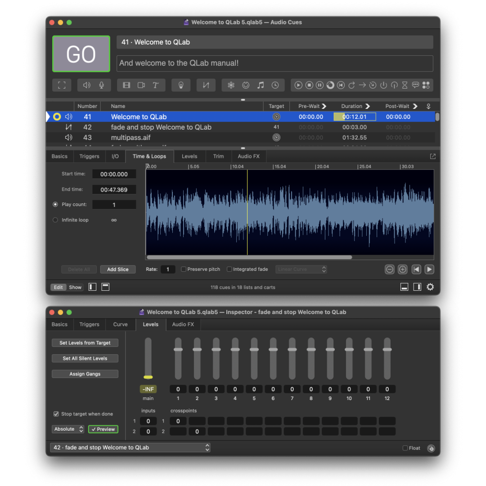Image resolution: width=486 pixels, height=486 pixels.
Task: Select cue 43 multipass.aif in the list
Action: pyautogui.click(x=240, y=138)
